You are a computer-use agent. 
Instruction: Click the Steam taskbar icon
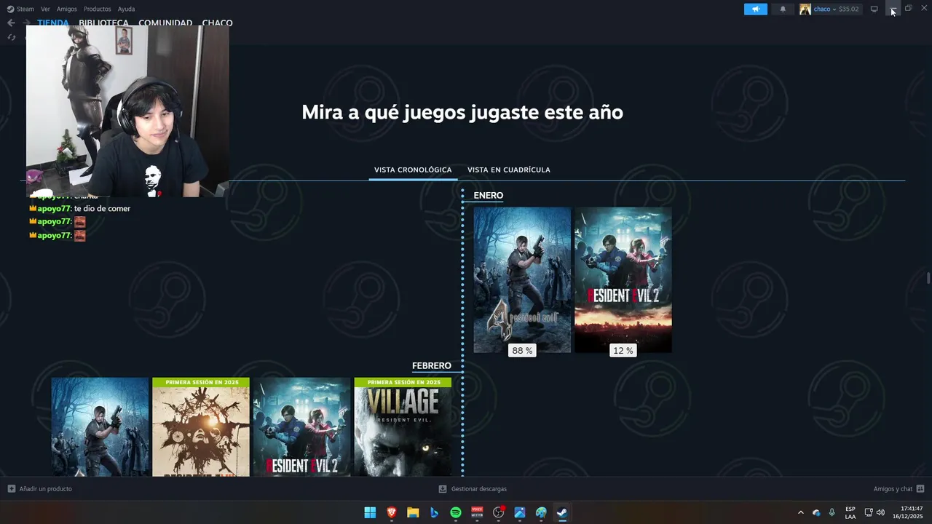(x=562, y=512)
